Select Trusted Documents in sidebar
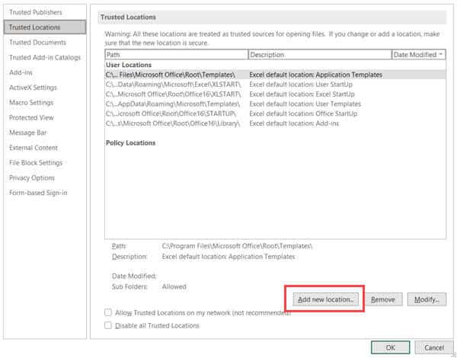The width and height of the screenshot is (457, 358). (37, 43)
